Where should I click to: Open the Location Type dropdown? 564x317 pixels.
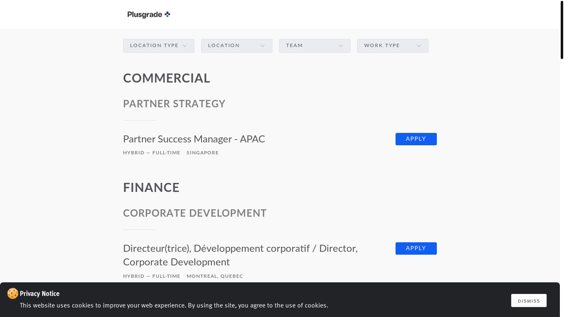[159, 46]
